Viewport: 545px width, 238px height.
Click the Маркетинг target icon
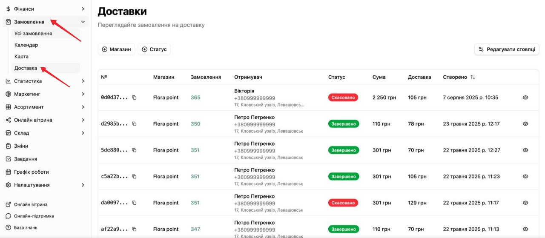(x=8, y=94)
